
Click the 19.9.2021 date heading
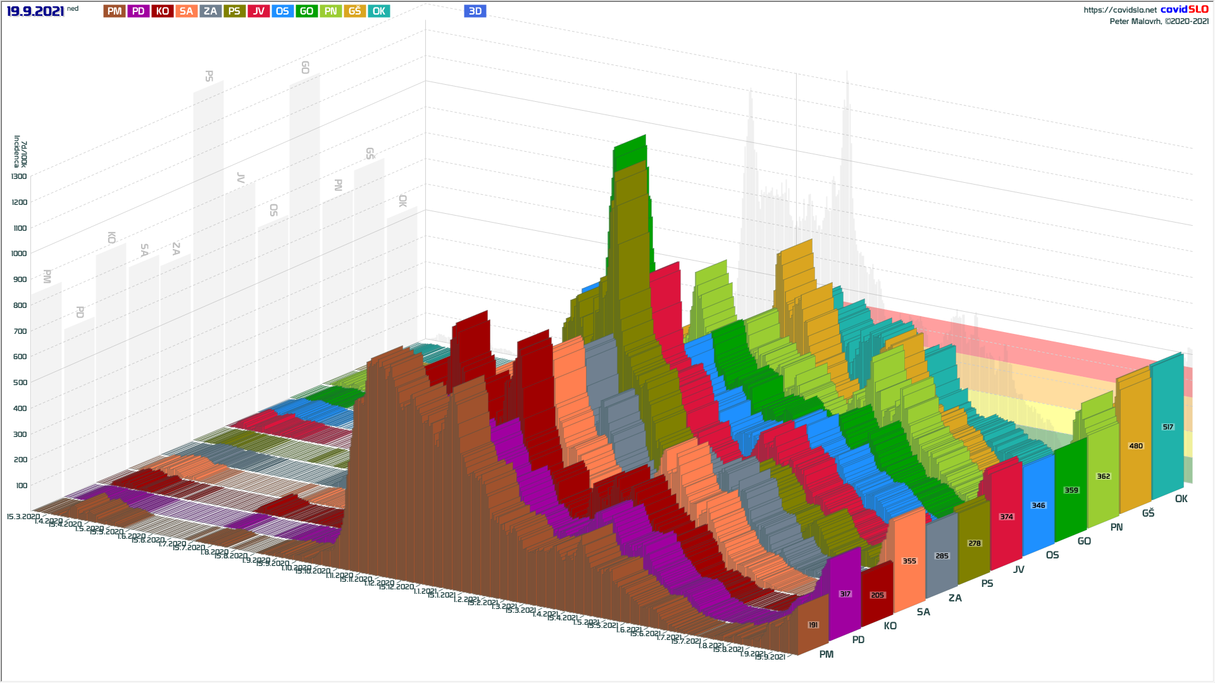click(35, 11)
